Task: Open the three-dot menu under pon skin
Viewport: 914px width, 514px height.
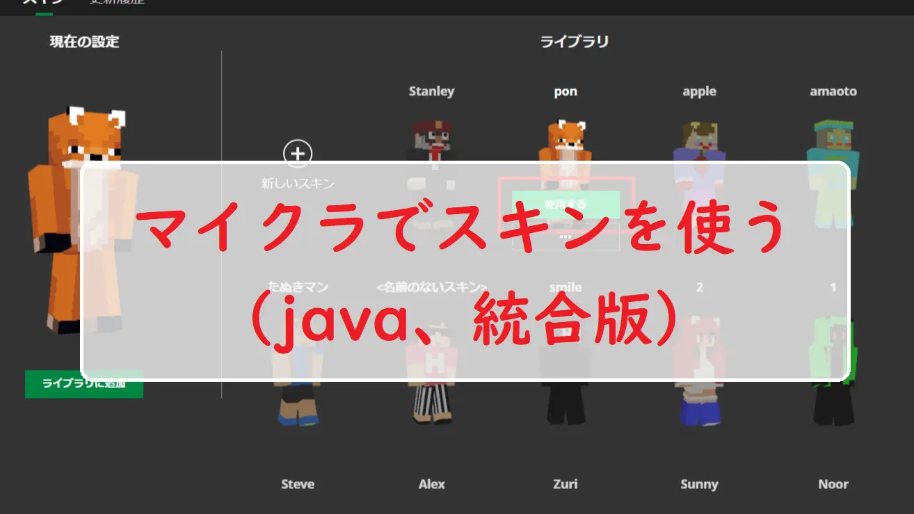Action: pyautogui.click(x=565, y=237)
